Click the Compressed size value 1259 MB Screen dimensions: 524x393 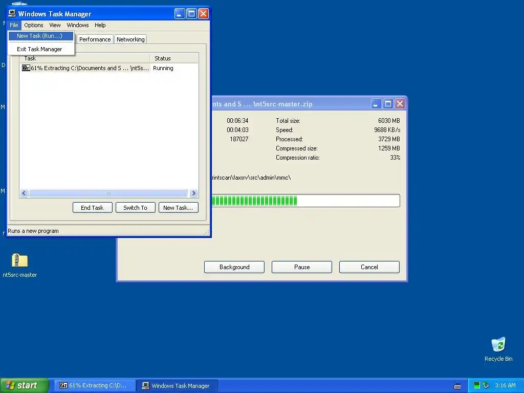point(389,148)
